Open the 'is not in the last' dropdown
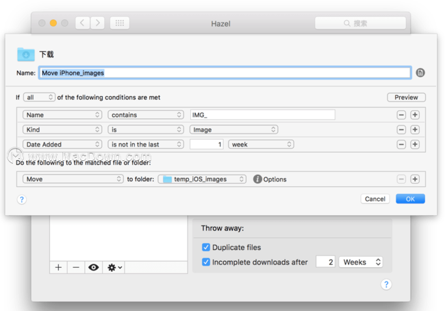The width and height of the screenshot is (447, 311). click(146, 145)
